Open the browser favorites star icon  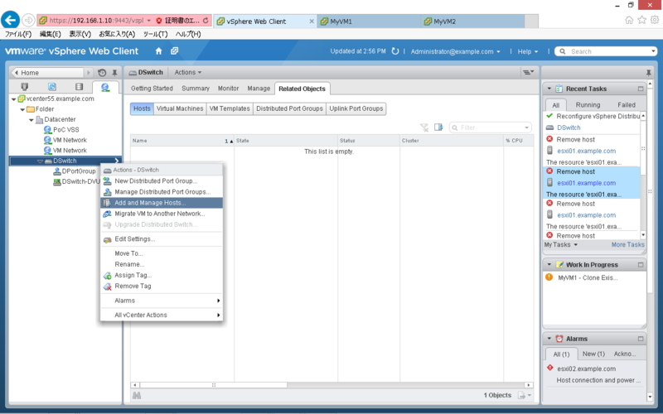tap(641, 20)
